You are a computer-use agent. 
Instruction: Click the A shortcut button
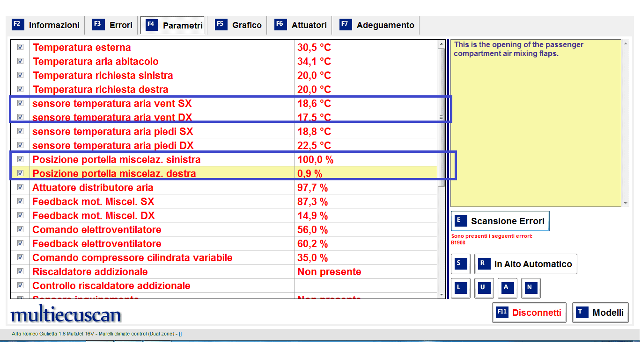click(508, 288)
